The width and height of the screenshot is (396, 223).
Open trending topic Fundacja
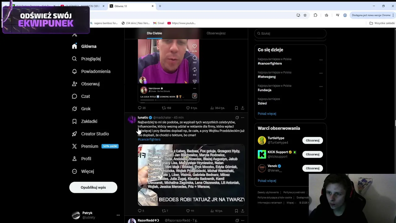click(265, 90)
